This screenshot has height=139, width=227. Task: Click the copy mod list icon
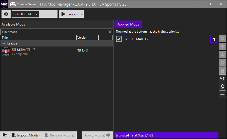click(222, 86)
